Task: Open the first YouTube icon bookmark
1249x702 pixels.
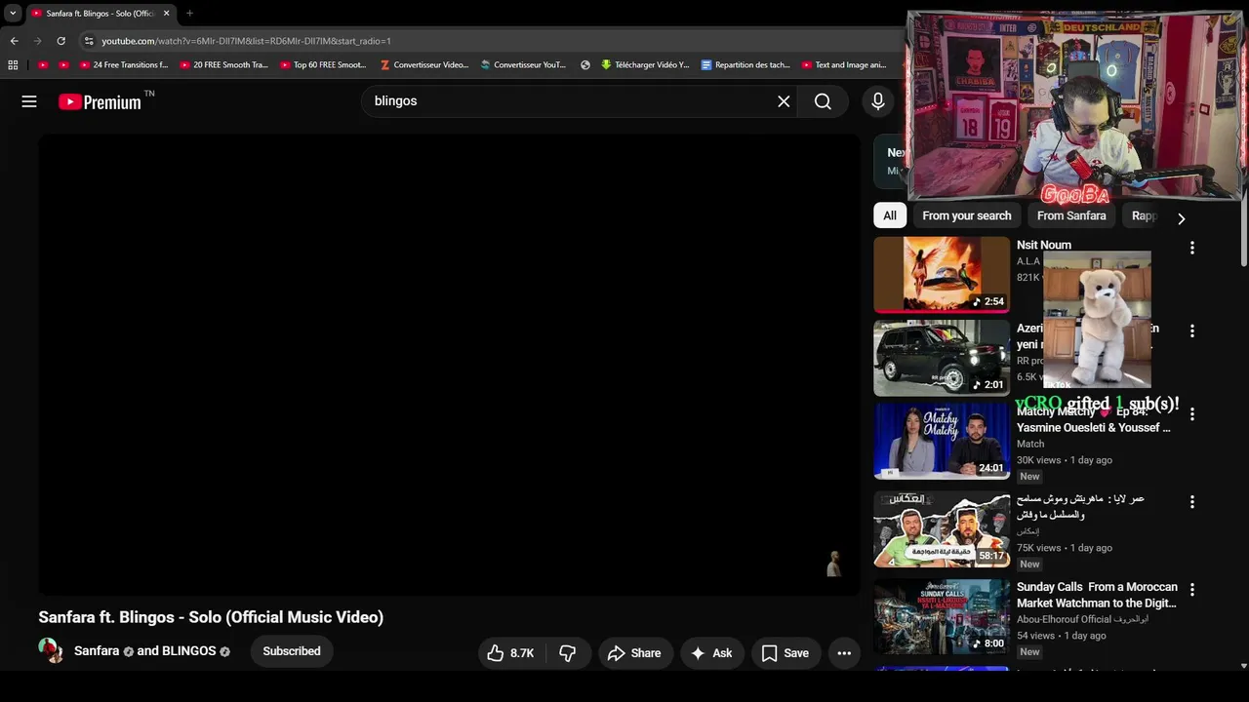Action: tap(43, 65)
